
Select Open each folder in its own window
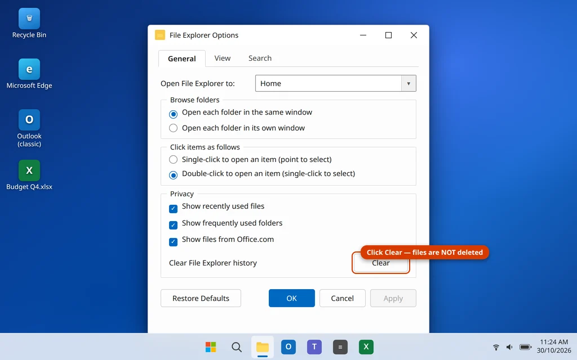coord(174,128)
